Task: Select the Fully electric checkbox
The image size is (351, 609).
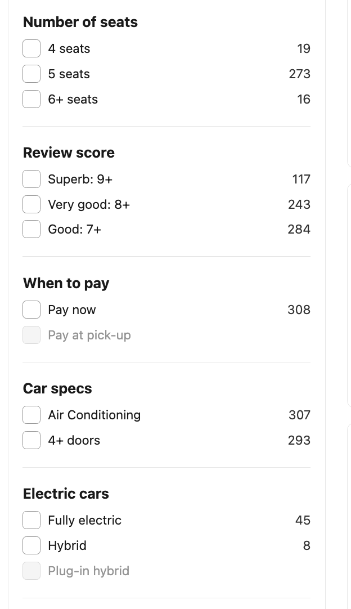Action: click(x=31, y=520)
